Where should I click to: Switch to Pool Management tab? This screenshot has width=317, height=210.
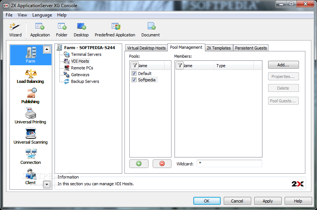tap(186, 47)
